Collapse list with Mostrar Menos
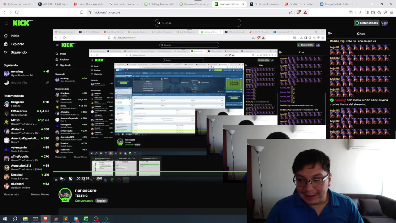The image size is (396, 223). (x=40, y=195)
